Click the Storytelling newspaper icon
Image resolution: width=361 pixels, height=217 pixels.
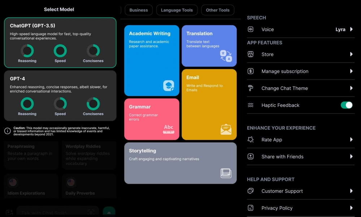pyautogui.click(x=226, y=173)
